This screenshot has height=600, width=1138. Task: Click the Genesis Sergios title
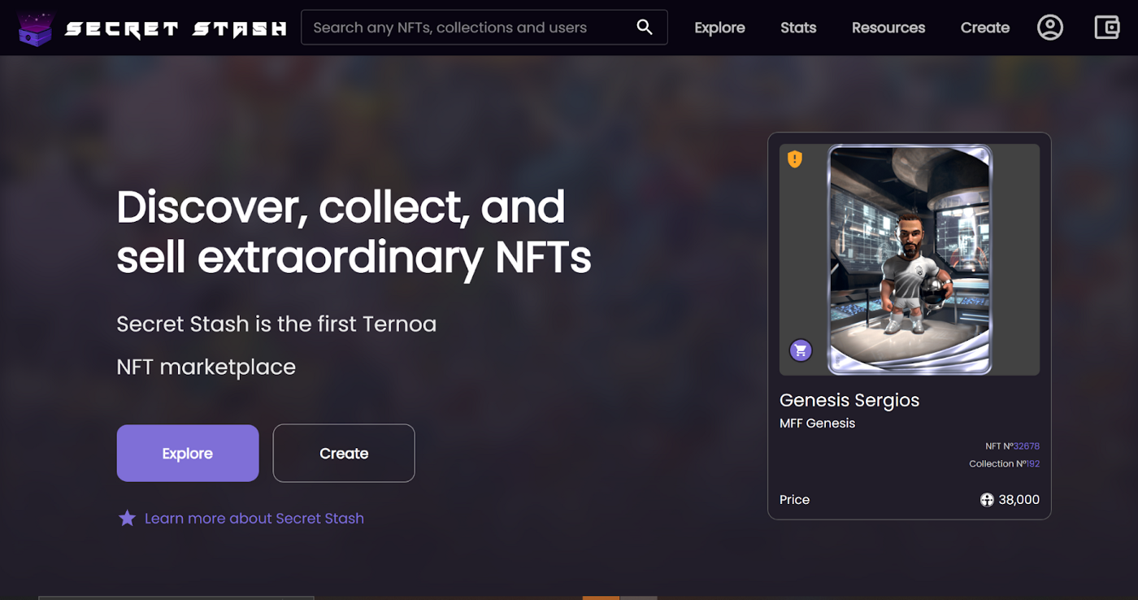(x=849, y=400)
